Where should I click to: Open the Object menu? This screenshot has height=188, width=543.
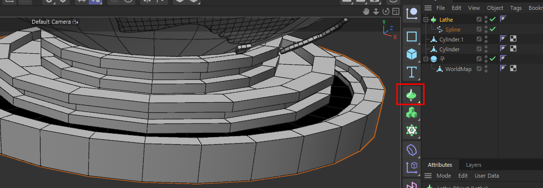click(x=495, y=8)
